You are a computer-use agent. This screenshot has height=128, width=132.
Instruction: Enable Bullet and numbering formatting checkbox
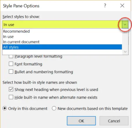coord(11,72)
